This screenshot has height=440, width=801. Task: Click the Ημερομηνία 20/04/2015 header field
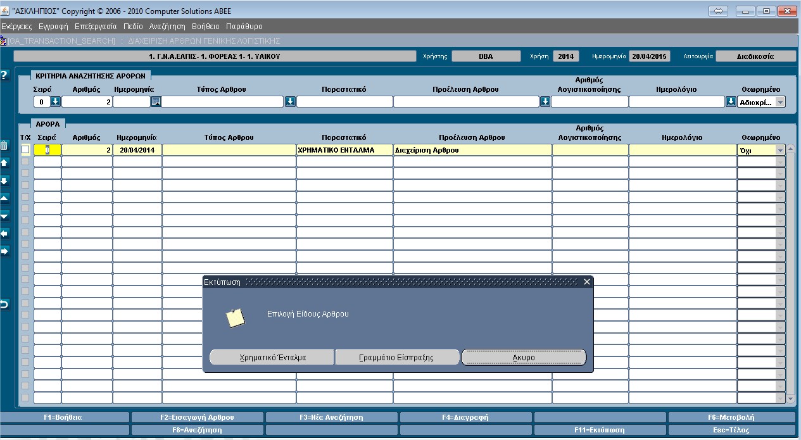pyautogui.click(x=649, y=56)
